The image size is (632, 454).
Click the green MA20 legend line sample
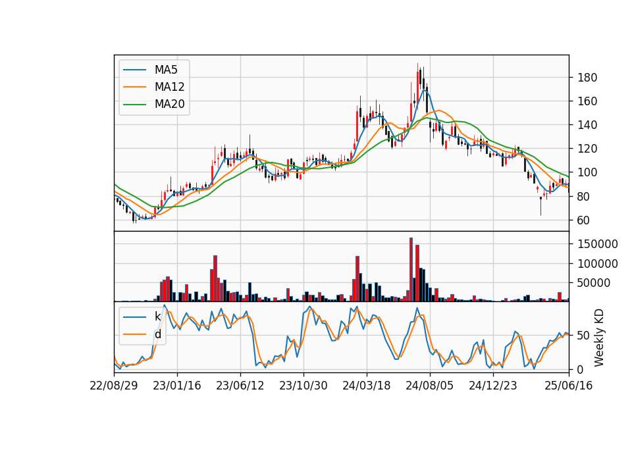coord(134,104)
